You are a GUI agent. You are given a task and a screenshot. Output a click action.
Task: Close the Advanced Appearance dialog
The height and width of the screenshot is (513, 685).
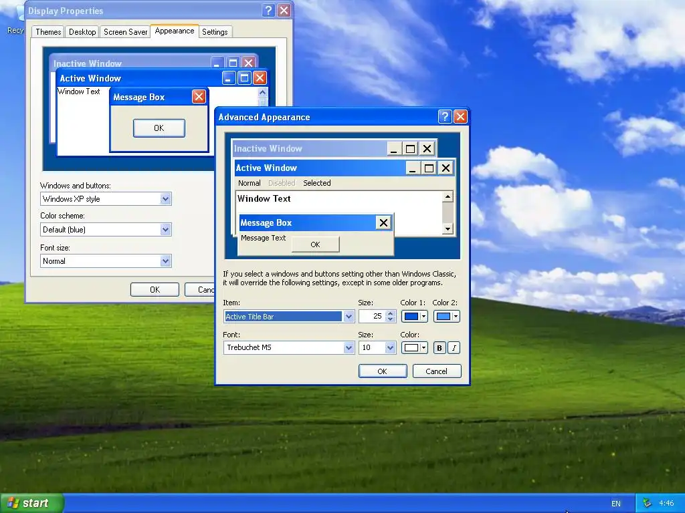click(x=460, y=116)
